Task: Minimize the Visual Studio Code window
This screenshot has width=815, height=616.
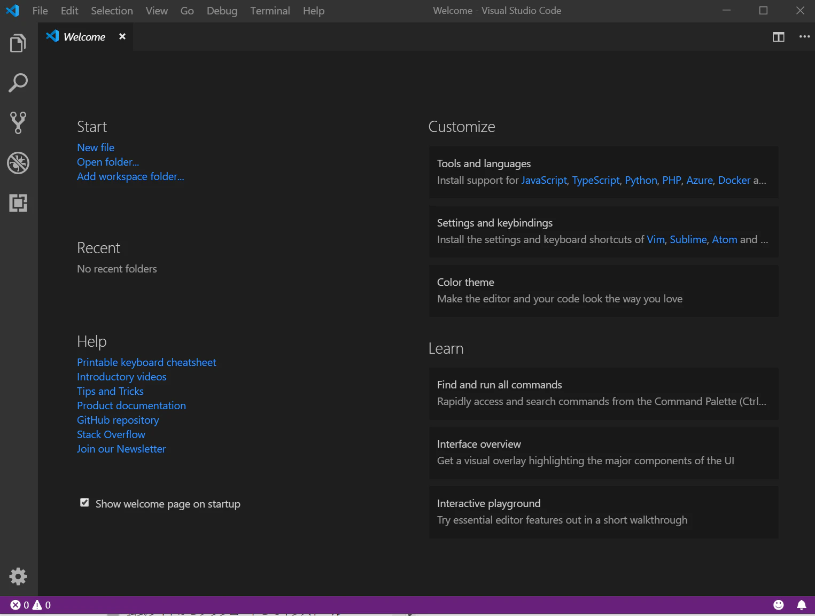Action: [x=726, y=11]
